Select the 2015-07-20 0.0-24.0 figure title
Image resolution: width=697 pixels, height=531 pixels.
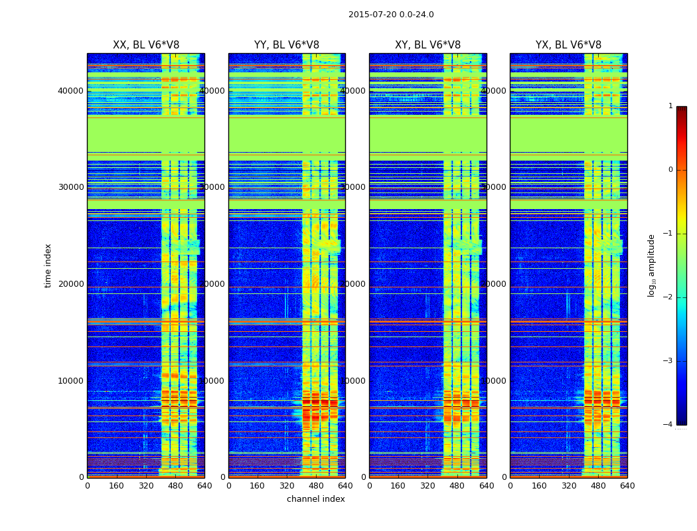pyautogui.click(x=391, y=15)
